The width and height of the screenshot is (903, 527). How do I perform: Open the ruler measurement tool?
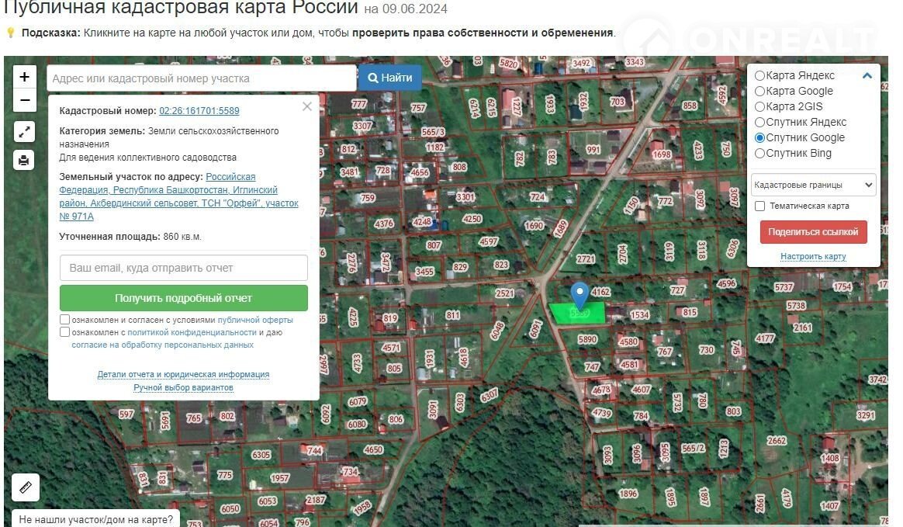click(25, 487)
